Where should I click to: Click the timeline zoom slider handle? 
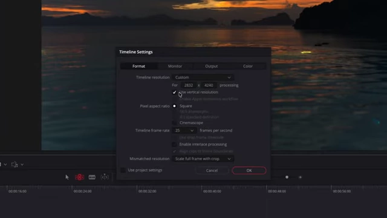point(287,177)
